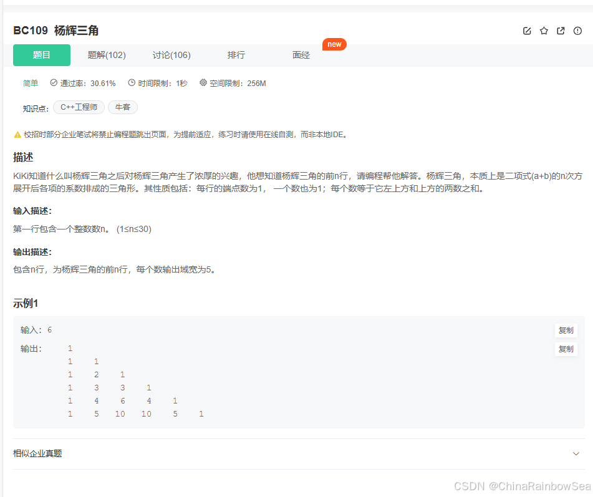
Task: Click the 输出描述: heading
Action: [32, 253]
